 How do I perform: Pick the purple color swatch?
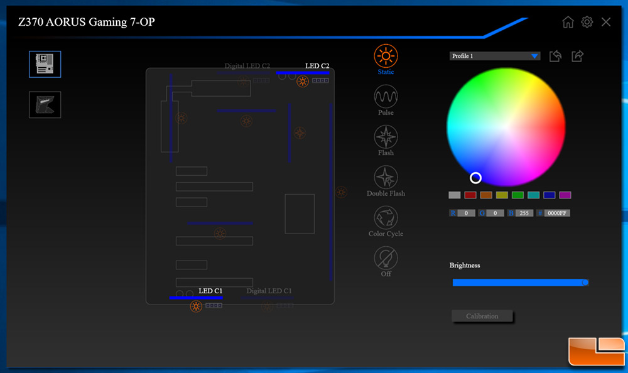click(565, 195)
